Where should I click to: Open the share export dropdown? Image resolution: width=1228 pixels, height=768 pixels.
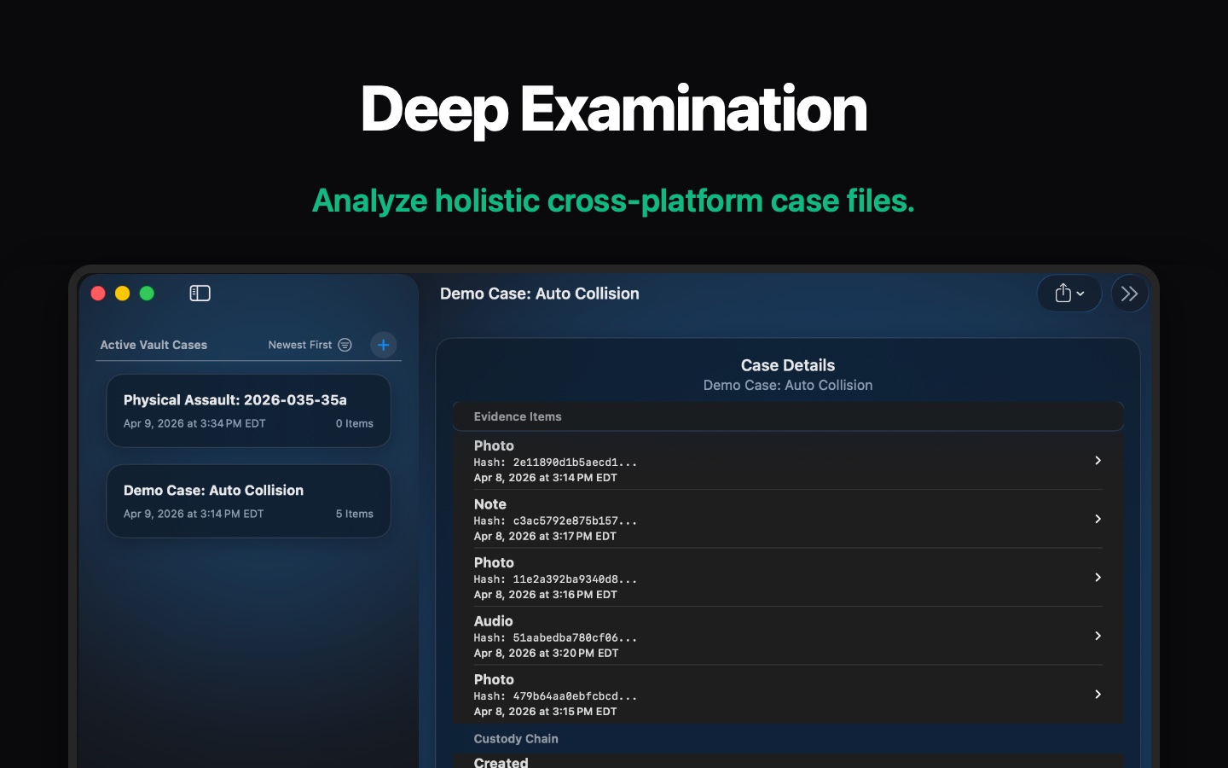coord(1069,294)
